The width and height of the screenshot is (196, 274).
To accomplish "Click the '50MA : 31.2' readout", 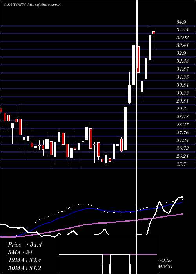I will [24, 268].
